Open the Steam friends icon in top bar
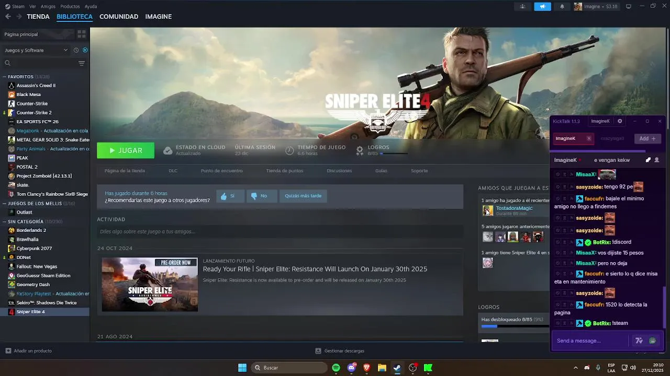Viewport: 670px width, 376px height. coord(522,6)
